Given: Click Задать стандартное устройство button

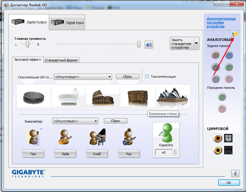Looking at the screenshot, I should [x=182, y=43].
